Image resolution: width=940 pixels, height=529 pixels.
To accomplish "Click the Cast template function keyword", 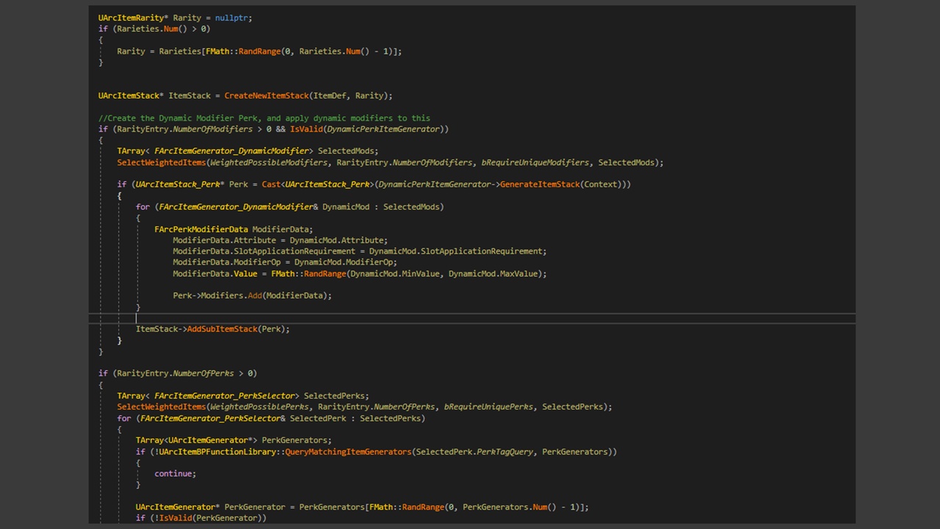I will [x=271, y=184].
